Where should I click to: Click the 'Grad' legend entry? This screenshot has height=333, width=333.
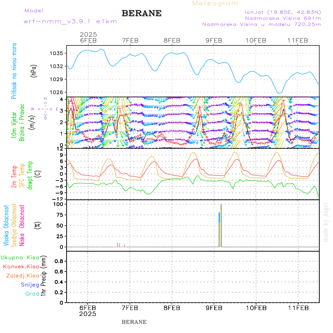click(32, 294)
